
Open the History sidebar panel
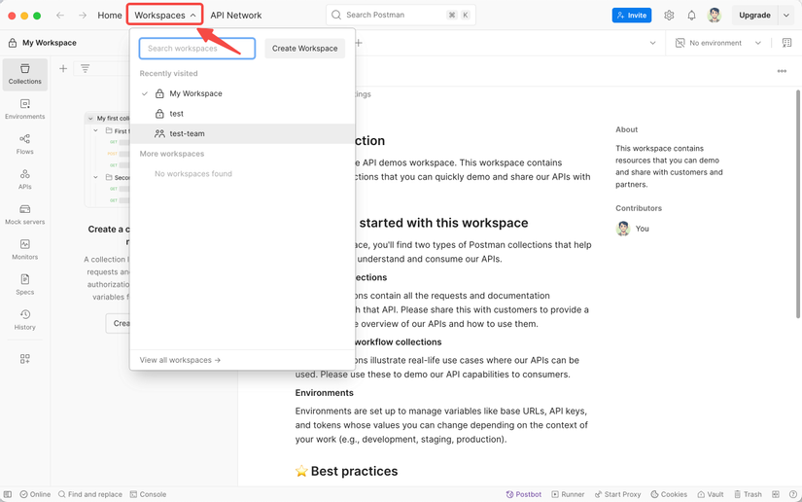pyautogui.click(x=24, y=320)
